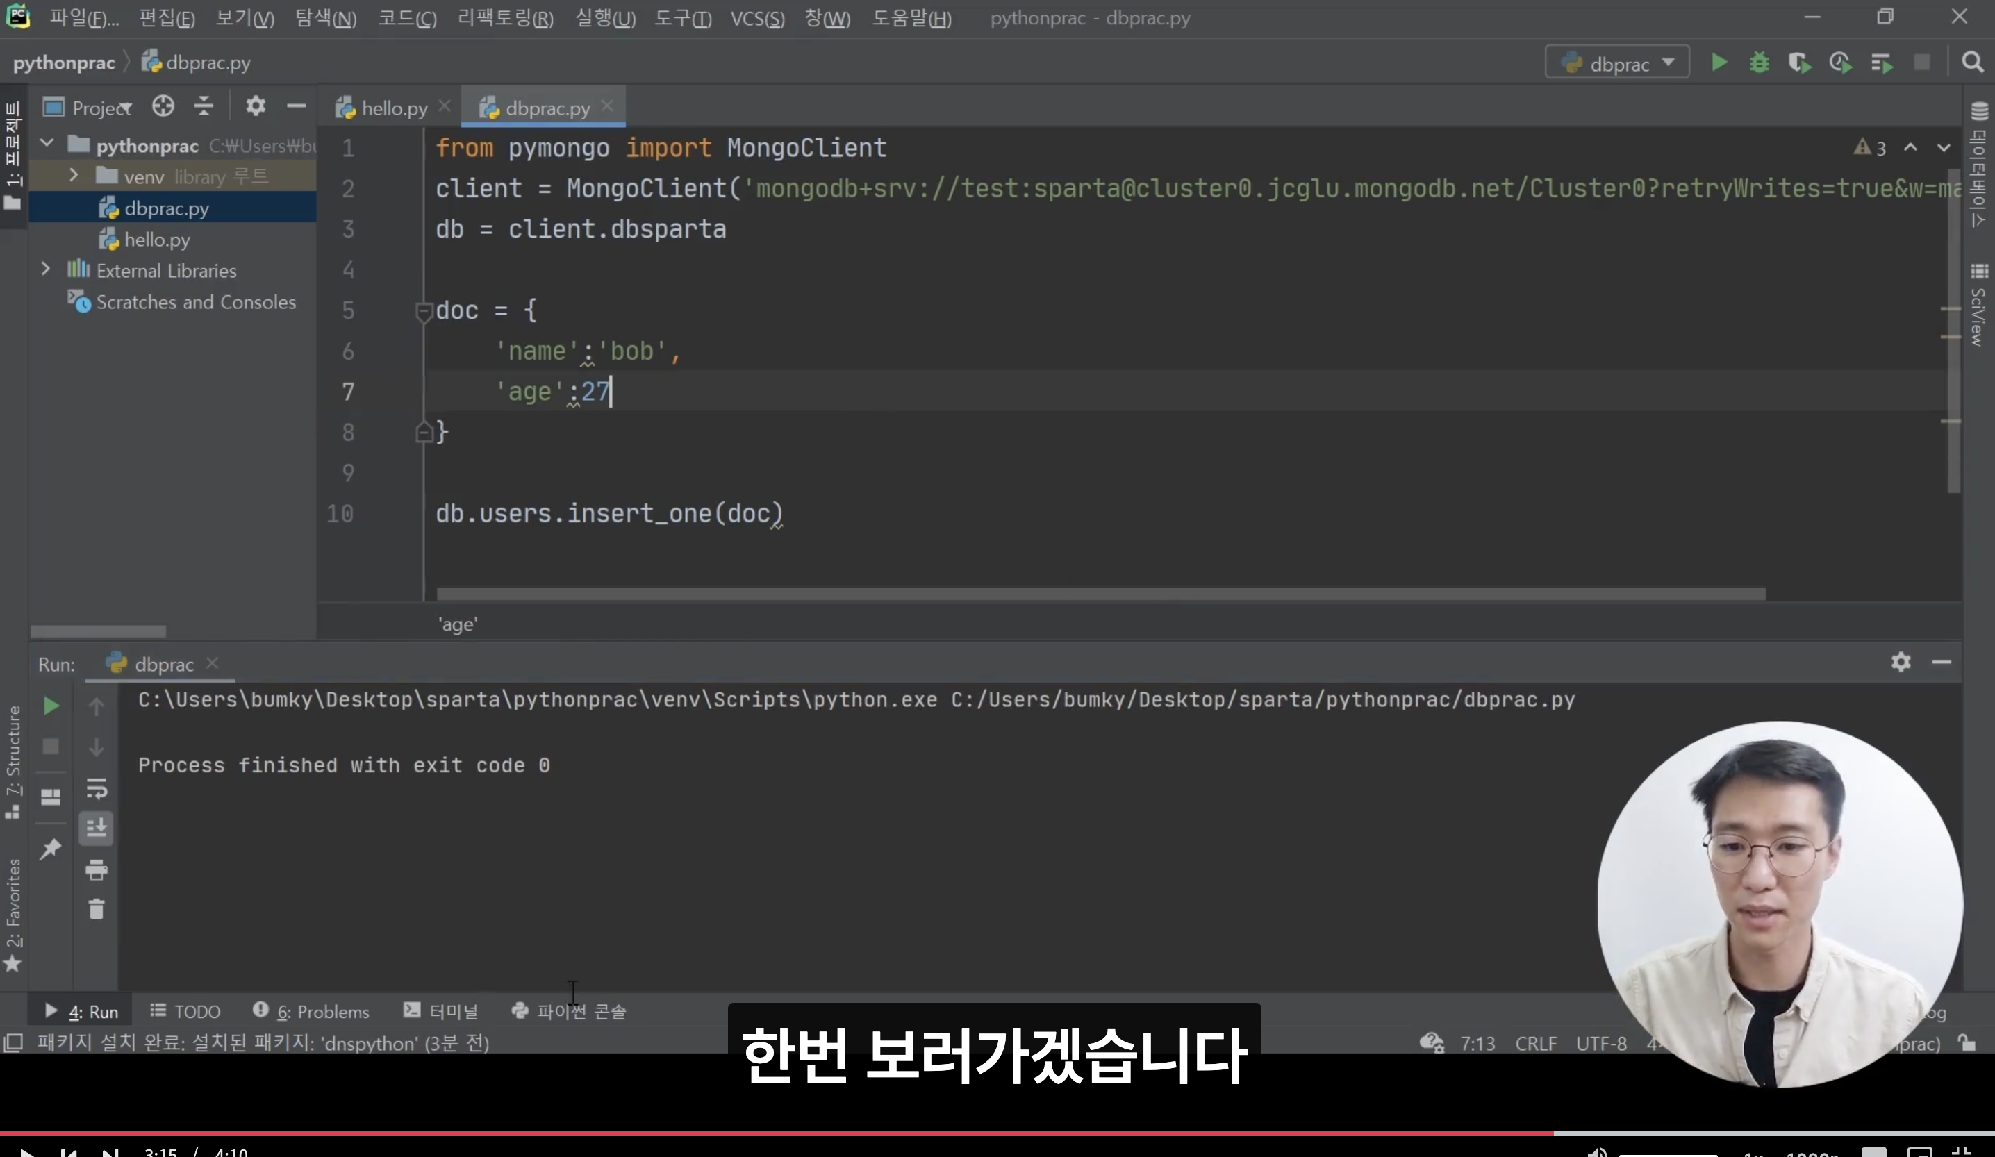
Task: Click the cloud help icon in status bar
Action: click(1432, 1043)
